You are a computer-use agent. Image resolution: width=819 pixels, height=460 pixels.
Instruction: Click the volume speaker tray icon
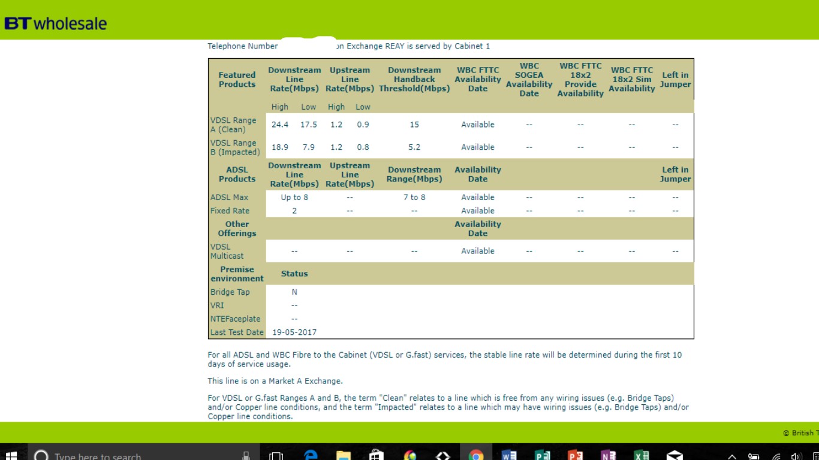click(796, 456)
